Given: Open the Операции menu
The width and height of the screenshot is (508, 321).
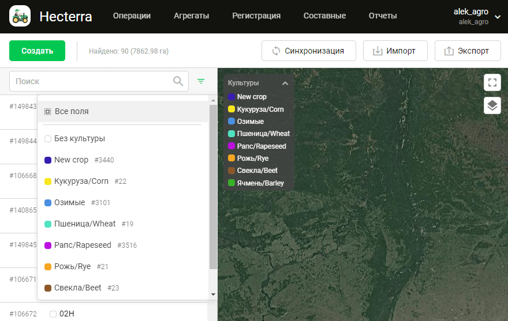Looking at the screenshot, I should click(x=132, y=16).
